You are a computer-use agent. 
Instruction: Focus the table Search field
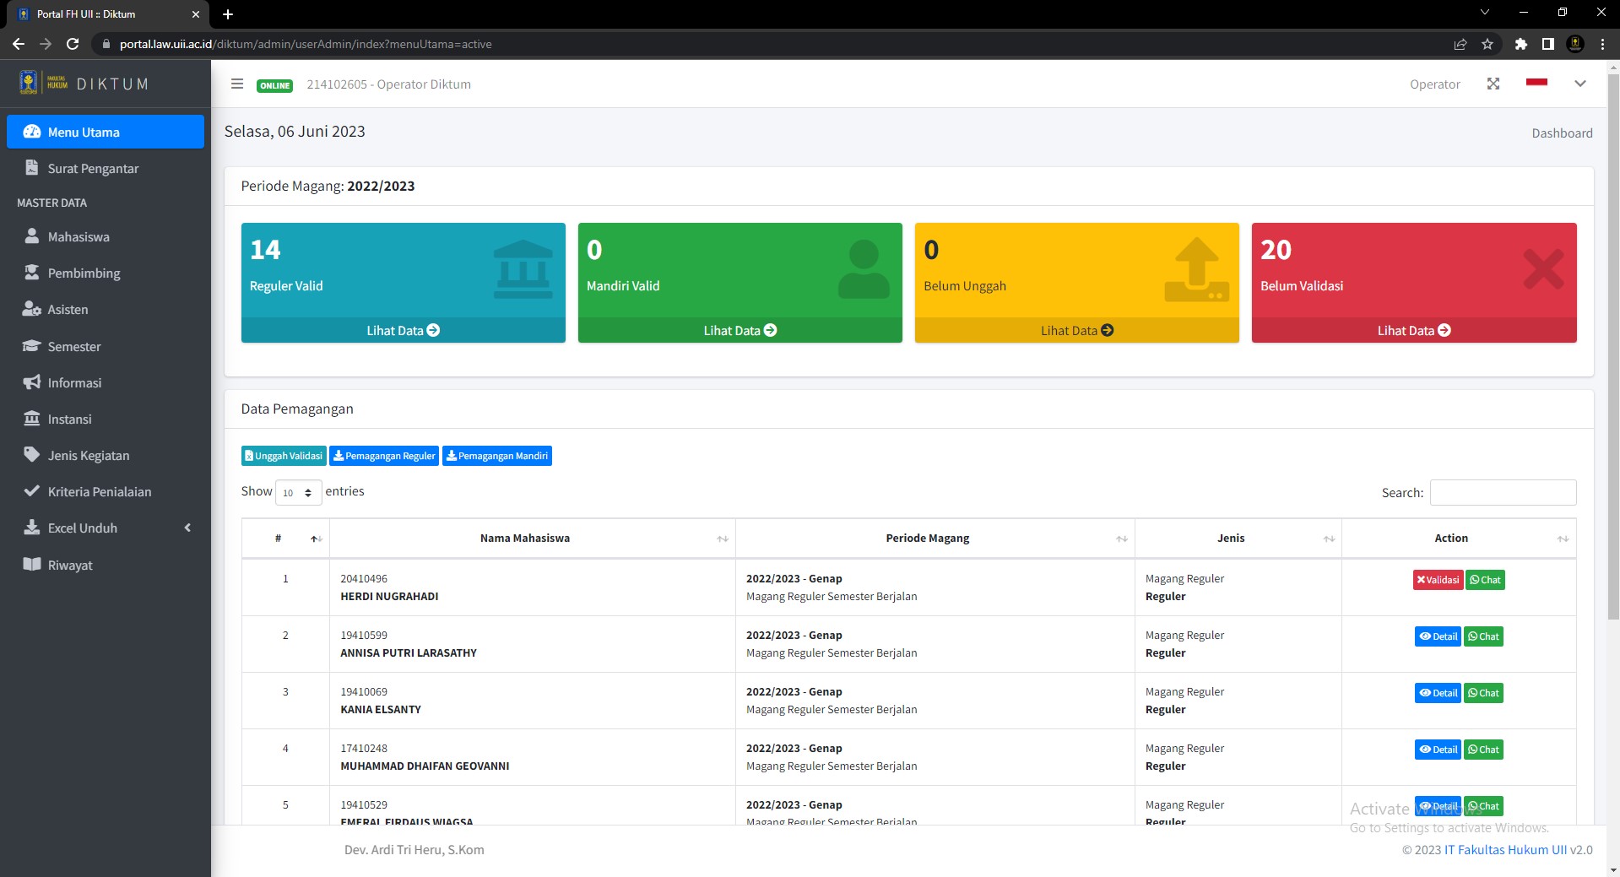1503,492
